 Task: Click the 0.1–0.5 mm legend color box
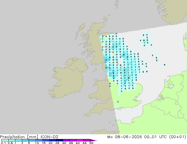click(x=5, y=140)
